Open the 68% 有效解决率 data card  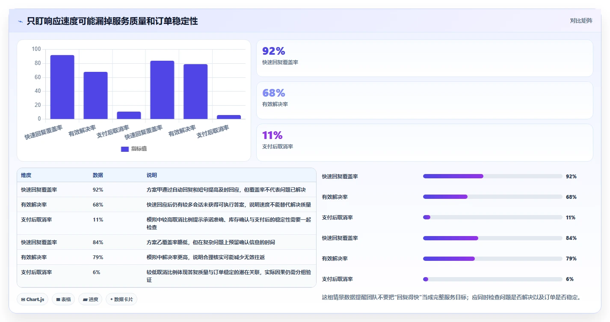(424, 100)
